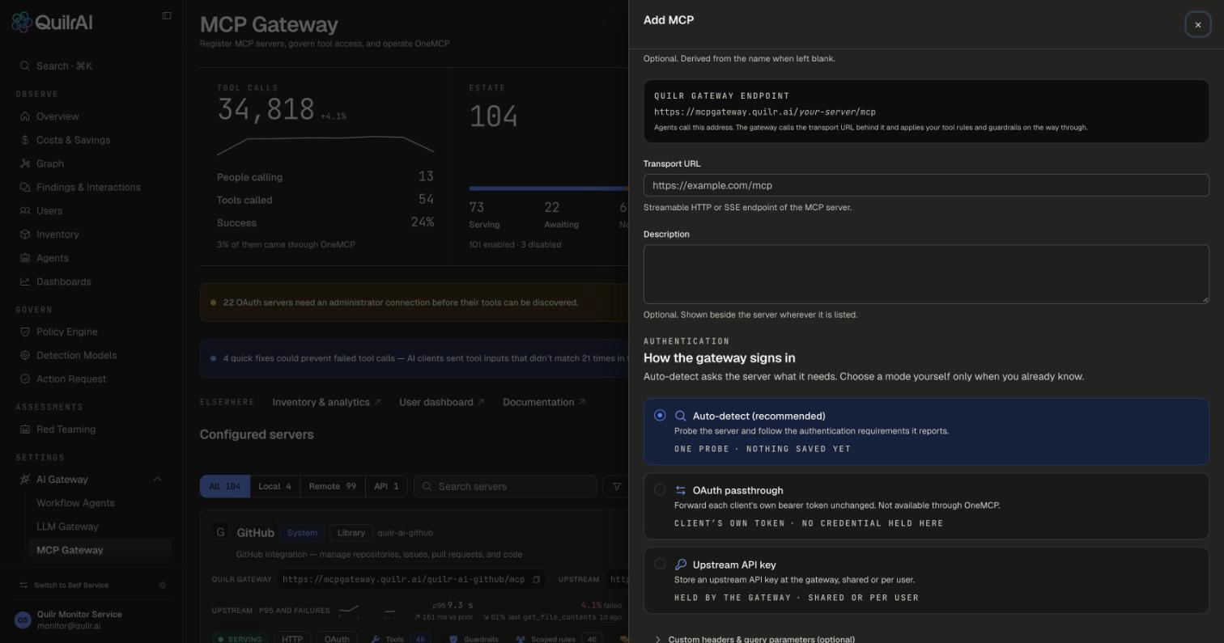Image resolution: width=1224 pixels, height=643 pixels.
Task: Open the User dashboard link
Action: [442, 402]
